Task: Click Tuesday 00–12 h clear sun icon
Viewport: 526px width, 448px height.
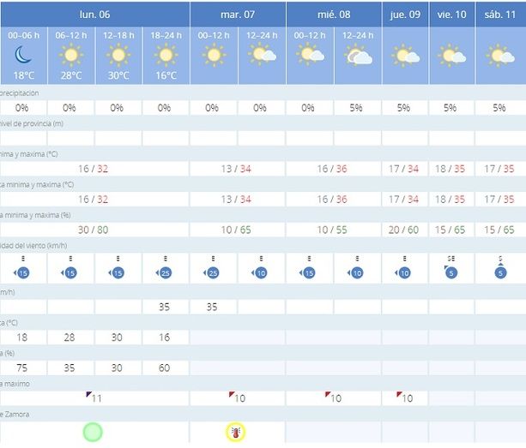Action: pos(213,56)
